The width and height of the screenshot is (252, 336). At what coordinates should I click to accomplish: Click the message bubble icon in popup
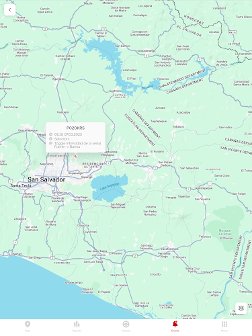(50, 143)
